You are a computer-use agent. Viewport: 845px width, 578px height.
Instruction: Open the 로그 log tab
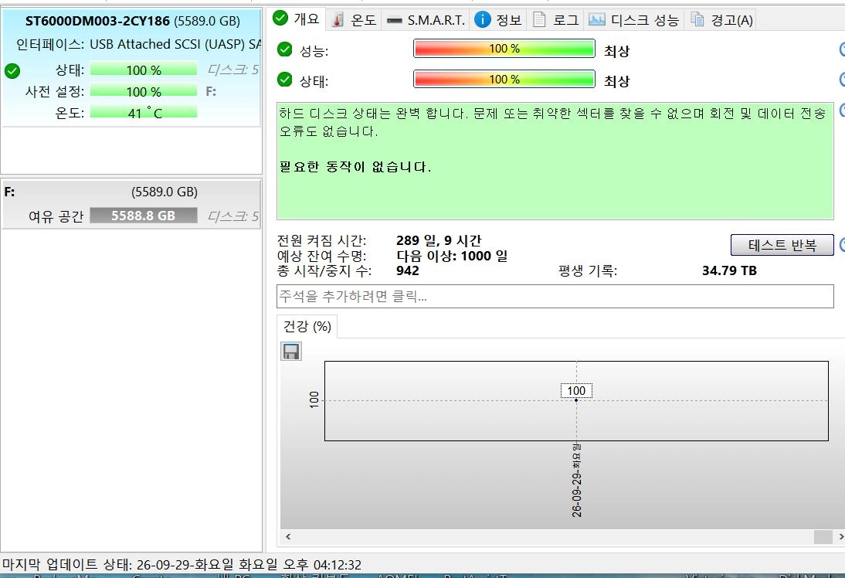point(555,20)
